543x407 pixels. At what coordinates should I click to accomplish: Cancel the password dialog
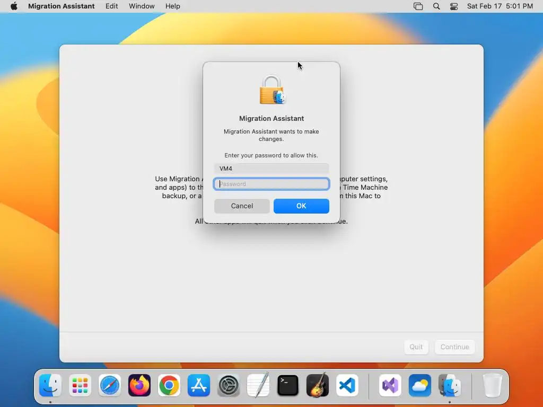242,206
